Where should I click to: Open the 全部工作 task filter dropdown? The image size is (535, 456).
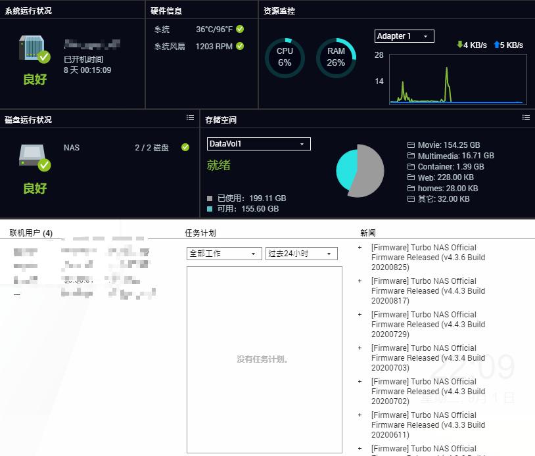224,254
